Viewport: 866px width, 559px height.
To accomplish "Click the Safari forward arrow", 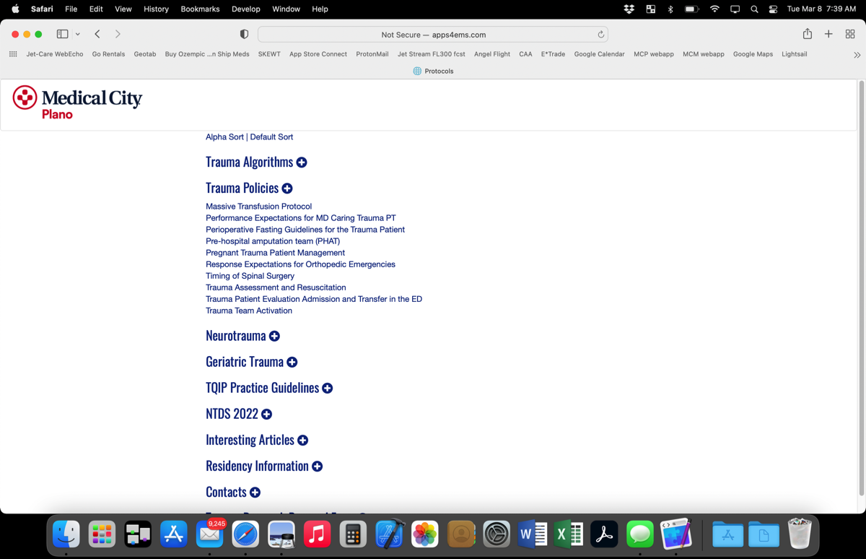I will click(118, 34).
